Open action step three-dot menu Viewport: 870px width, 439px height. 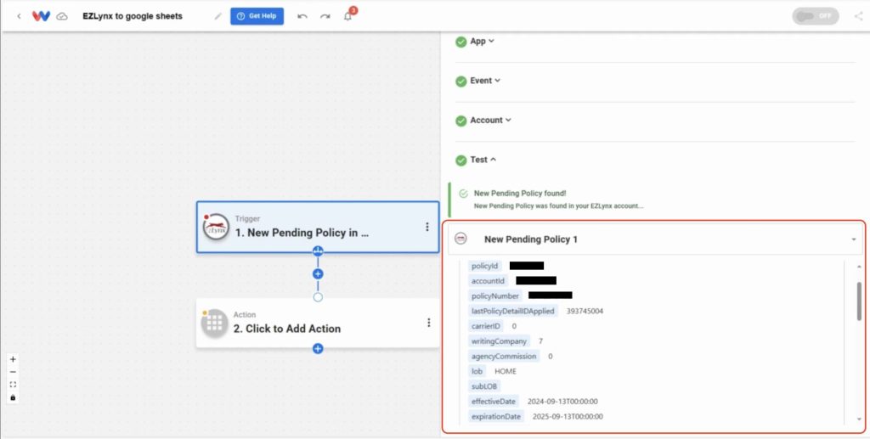[428, 323]
